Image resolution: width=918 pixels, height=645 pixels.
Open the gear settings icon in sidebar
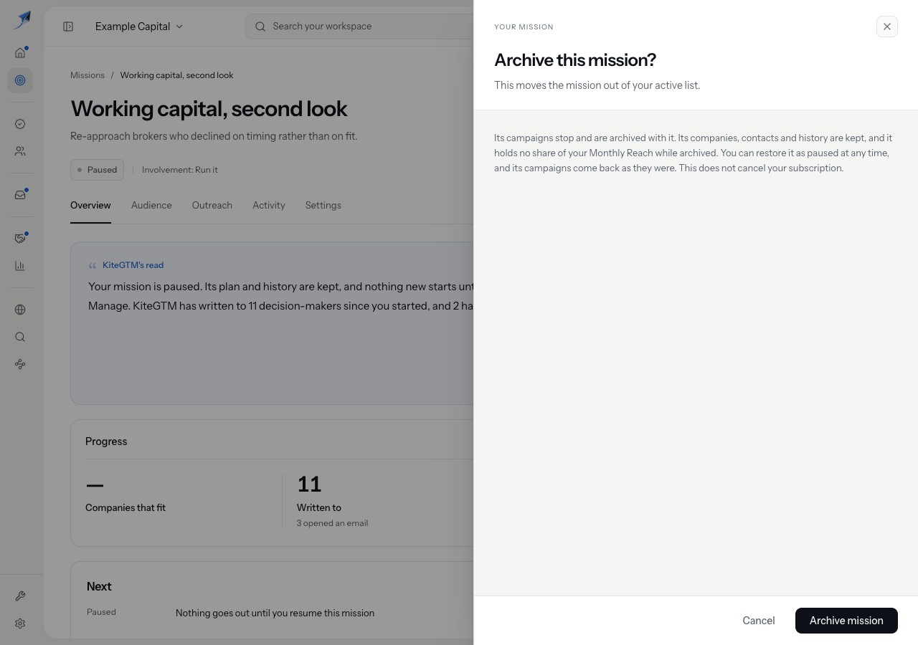(x=20, y=623)
